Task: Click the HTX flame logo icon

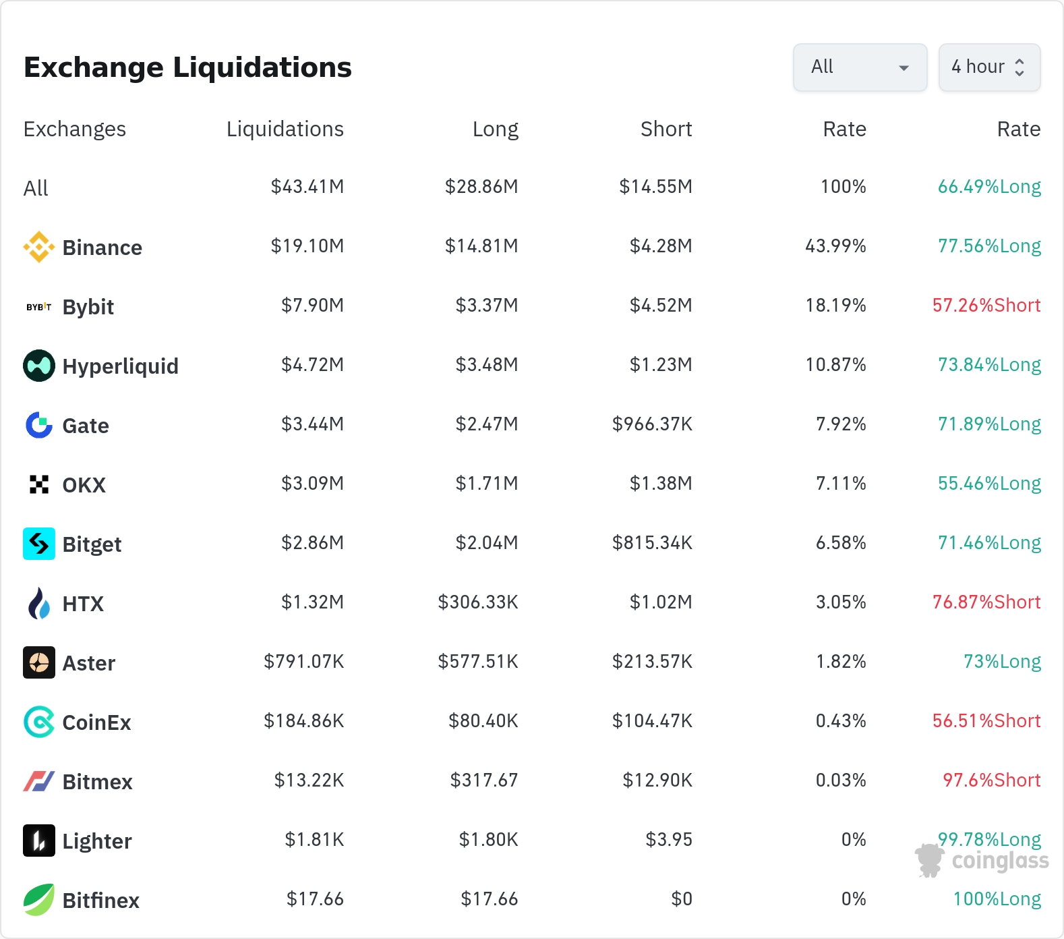Action: point(39,603)
